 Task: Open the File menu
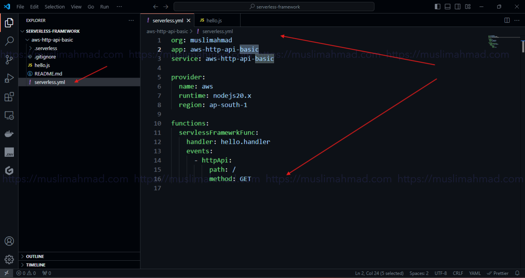pyautogui.click(x=20, y=7)
